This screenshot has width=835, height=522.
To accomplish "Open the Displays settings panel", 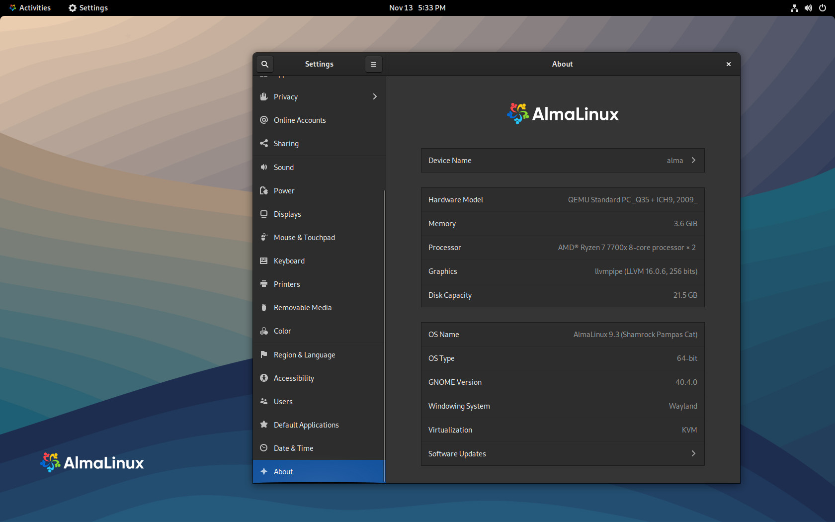I will pyautogui.click(x=319, y=214).
